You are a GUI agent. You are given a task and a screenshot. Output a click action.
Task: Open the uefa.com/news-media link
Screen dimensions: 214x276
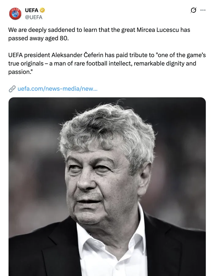(x=57, y=89)
